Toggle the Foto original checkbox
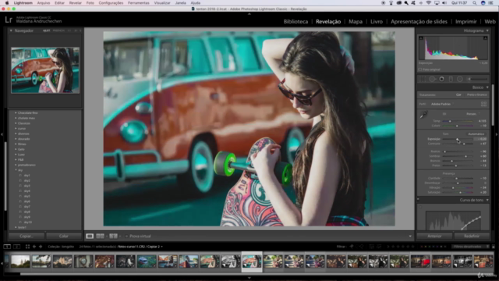This screenshot has width=499, height=281. click(420, 69)
